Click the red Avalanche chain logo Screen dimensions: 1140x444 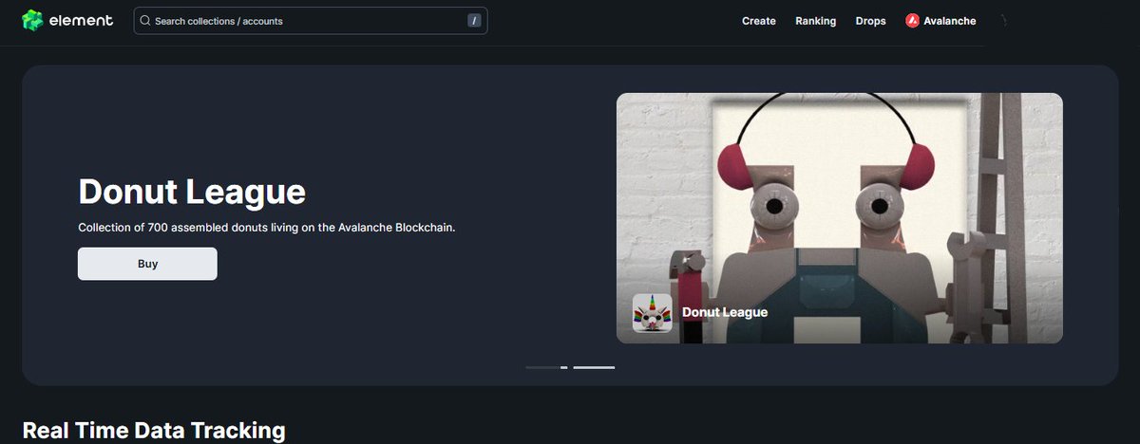[912, 21]
